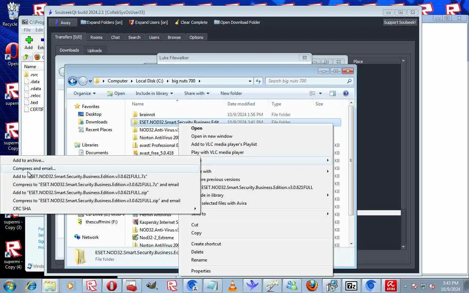Open the Opera taskbar icon
This screenshot has height=293, width=469.
111,286
